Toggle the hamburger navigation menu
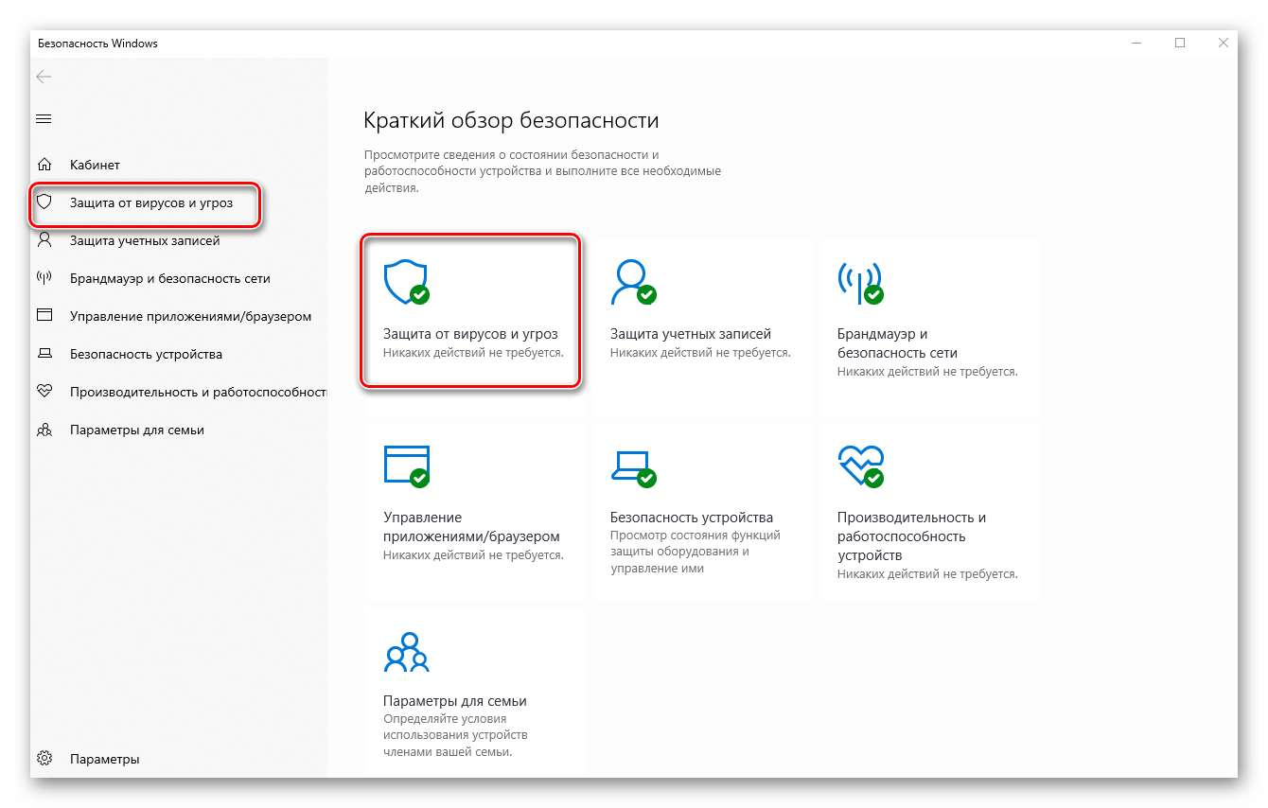This screenshot has height=808, width=1268. pyautogui.click(x=44, y=118)
